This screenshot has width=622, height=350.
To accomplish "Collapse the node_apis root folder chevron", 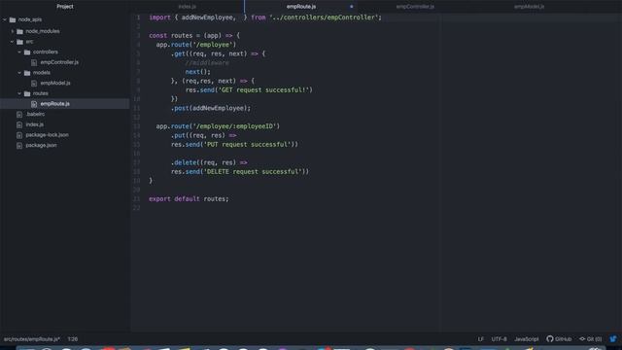I will (5, 19).
